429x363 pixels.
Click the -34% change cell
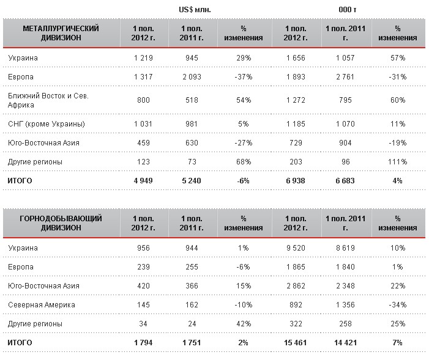point(397,304)
